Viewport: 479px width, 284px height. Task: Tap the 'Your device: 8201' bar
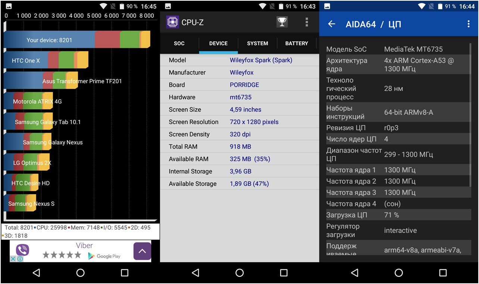(x=76, y=40)
